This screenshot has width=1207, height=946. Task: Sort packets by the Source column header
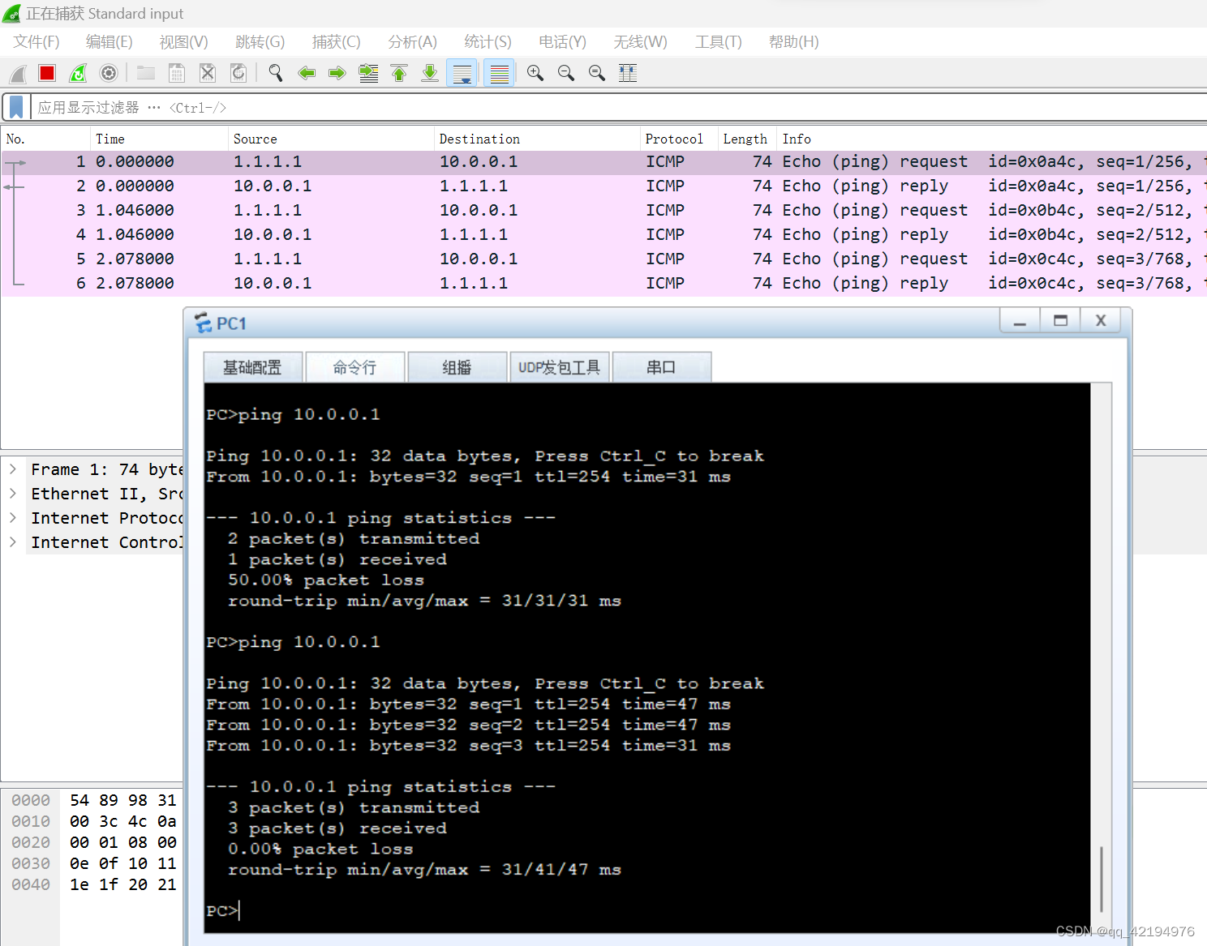coord(331,139)
